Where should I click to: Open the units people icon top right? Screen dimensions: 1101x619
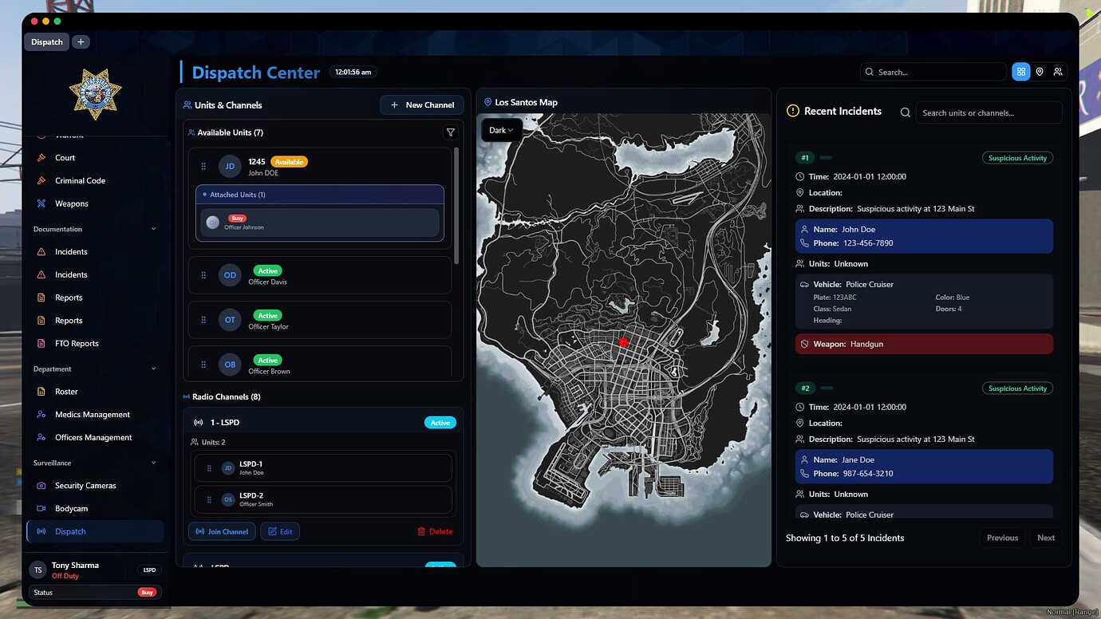1058,71
